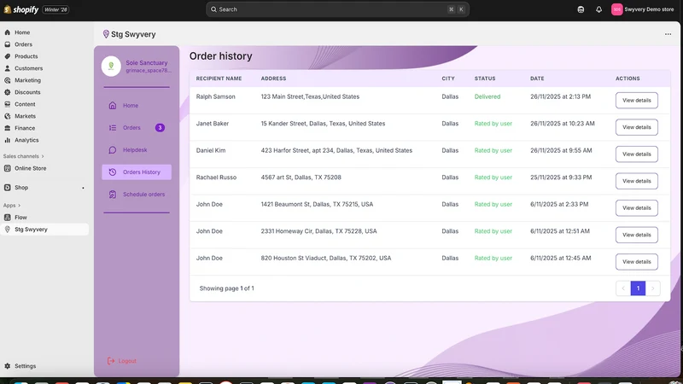This screenshot has height=384, width=683.
Task: Click the Shopify logo
Action: point(20,9)
